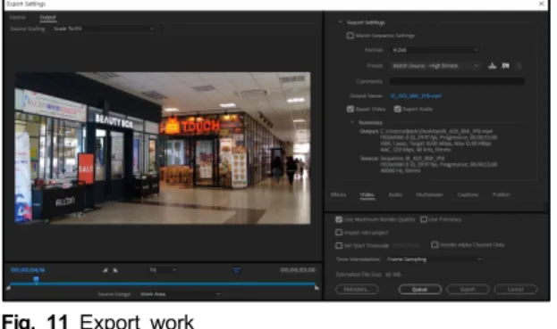Click the blue Output Name file link

(416, 96)
